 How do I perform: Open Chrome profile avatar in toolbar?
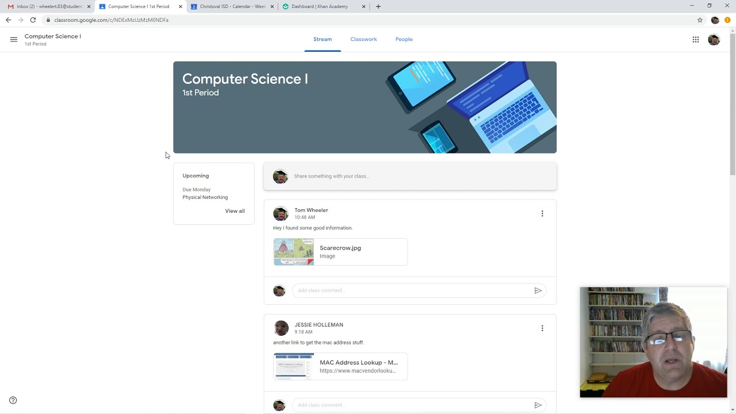715,20
